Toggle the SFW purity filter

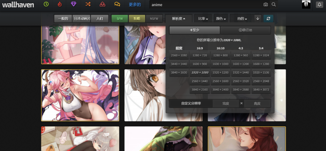pos(120,19)
